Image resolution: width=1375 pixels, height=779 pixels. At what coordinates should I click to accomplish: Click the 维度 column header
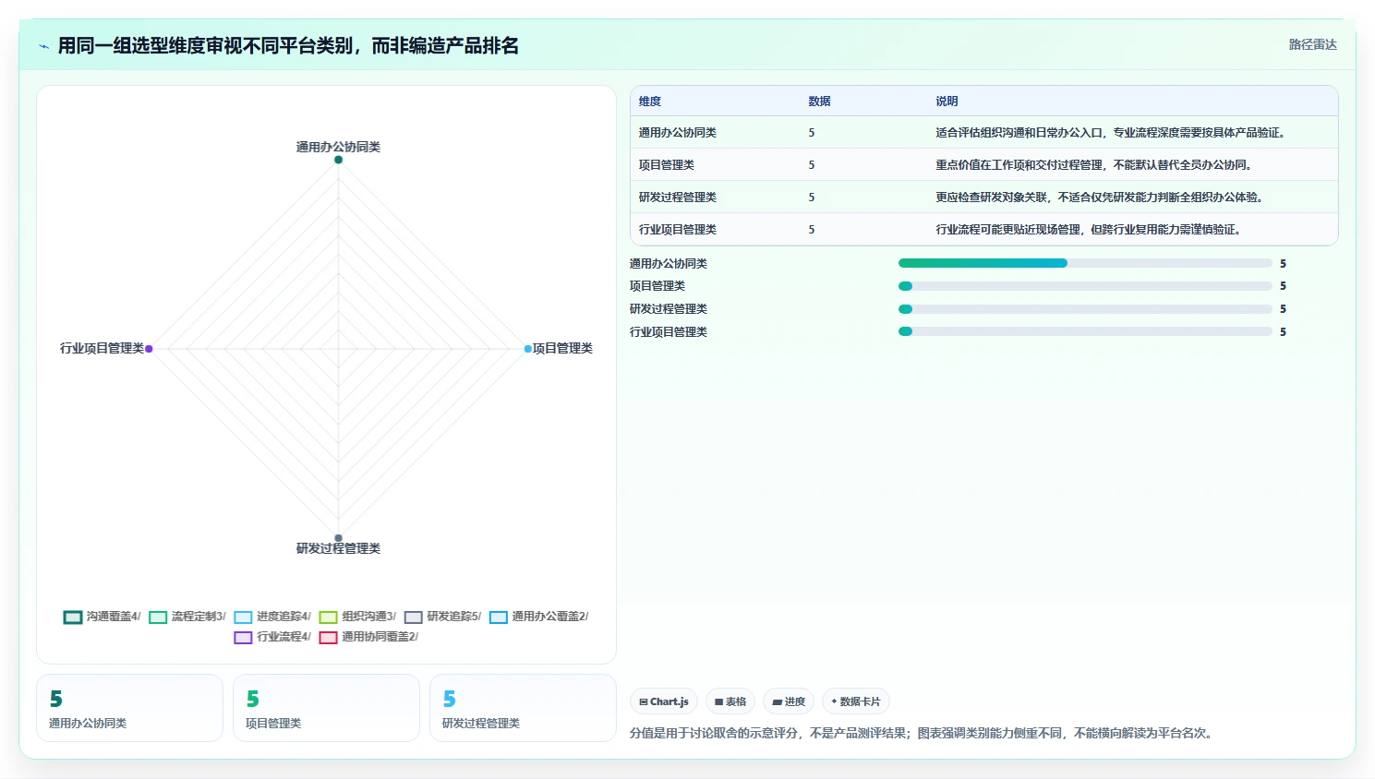(650, 102)
